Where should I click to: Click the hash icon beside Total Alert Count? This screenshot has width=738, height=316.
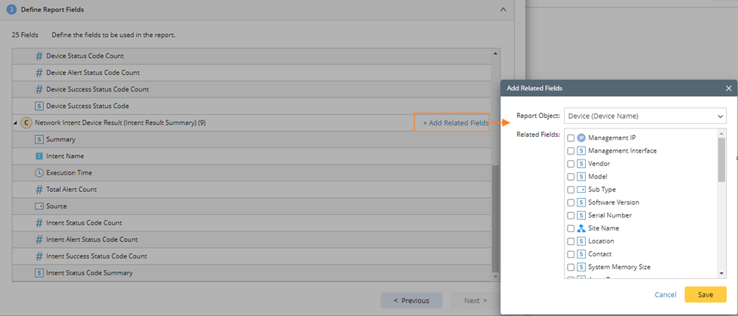[39, 190]
